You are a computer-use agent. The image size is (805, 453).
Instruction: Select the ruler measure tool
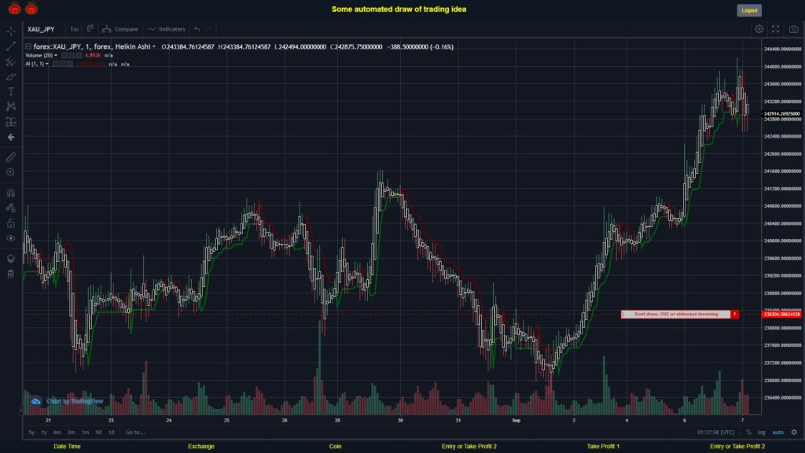(11, 157)
